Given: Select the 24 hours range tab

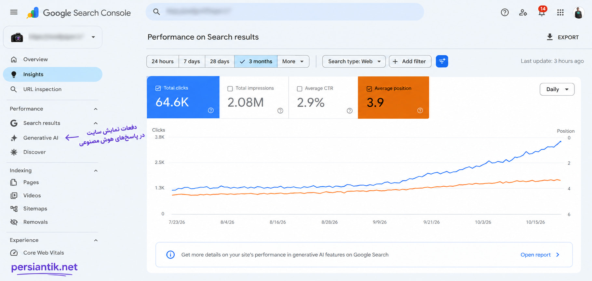Looking at the screenshot, I should [163, 61].
